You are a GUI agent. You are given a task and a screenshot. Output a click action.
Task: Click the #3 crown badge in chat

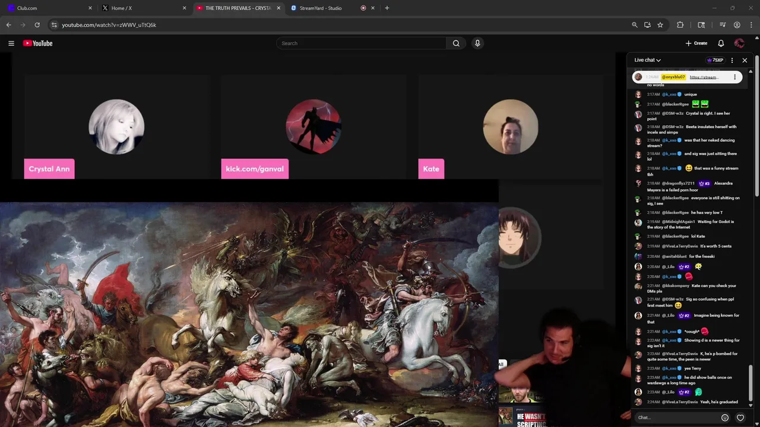[705, 183]
